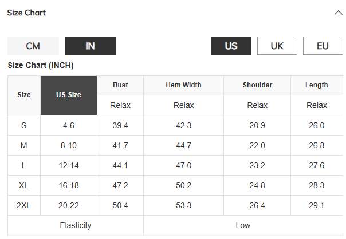Click the Low elasticity value
The height and width of the screenshot is (239, 346).
tap(243, 225)
